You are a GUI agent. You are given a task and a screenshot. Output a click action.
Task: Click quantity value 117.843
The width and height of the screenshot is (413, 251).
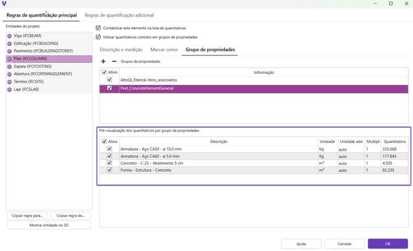pyautogui.click(x=390, y=156)
